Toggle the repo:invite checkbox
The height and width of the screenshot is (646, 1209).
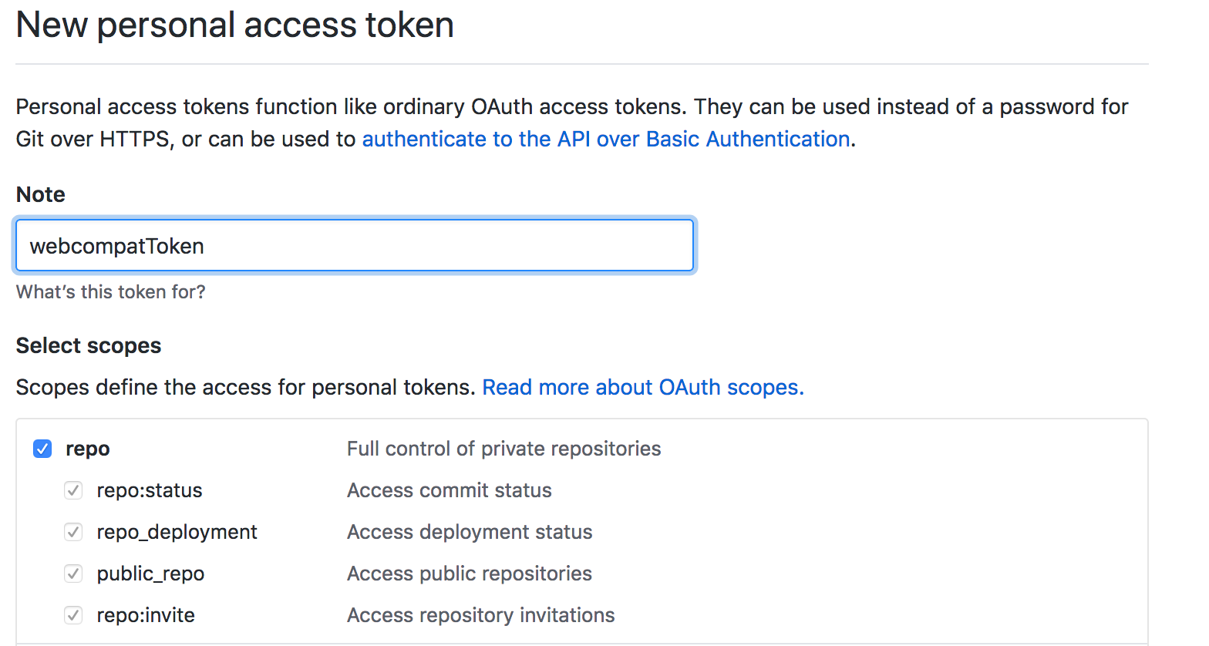click(x=73, y=615)
